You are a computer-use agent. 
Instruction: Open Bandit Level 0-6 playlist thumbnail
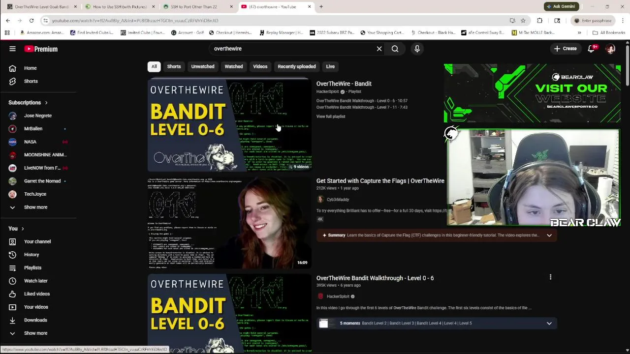pyautogui.click(x=229, y=125)
